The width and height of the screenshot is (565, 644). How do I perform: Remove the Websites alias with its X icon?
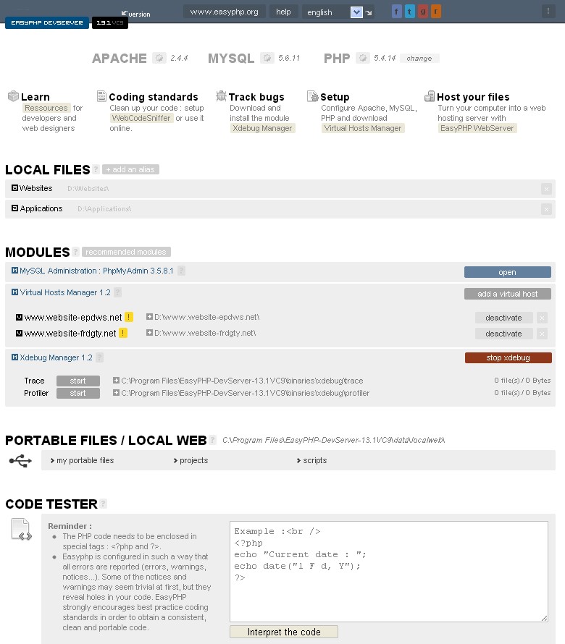546,189
